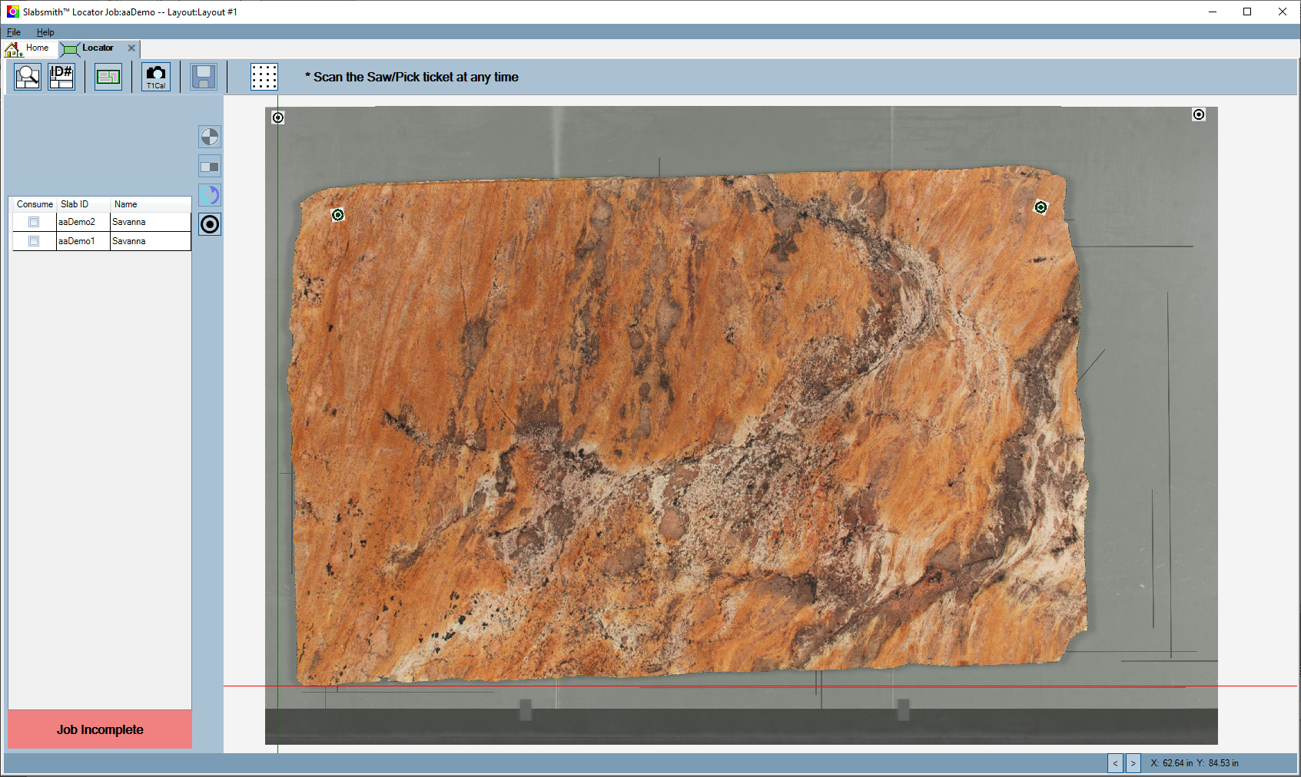The height and width of the screenshot is (777, 1301).
Task: Click Savanna name in aaDemo2 row
Action: (151, 222)
